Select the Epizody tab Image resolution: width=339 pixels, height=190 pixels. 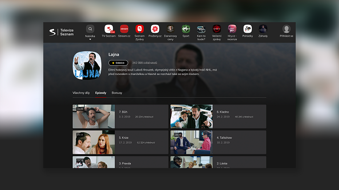pyautogui.click(x=101, y=93)
